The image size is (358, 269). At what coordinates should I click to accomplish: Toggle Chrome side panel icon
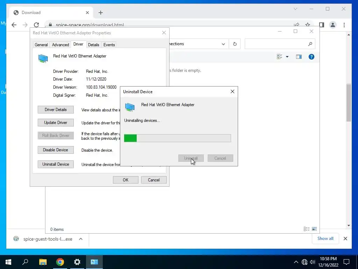click(322, 25)
